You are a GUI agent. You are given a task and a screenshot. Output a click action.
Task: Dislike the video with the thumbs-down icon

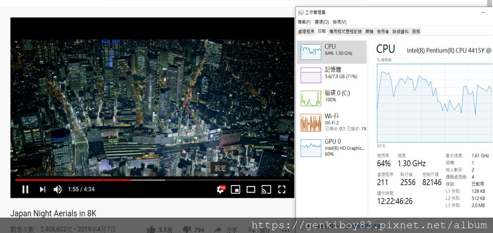187,230
